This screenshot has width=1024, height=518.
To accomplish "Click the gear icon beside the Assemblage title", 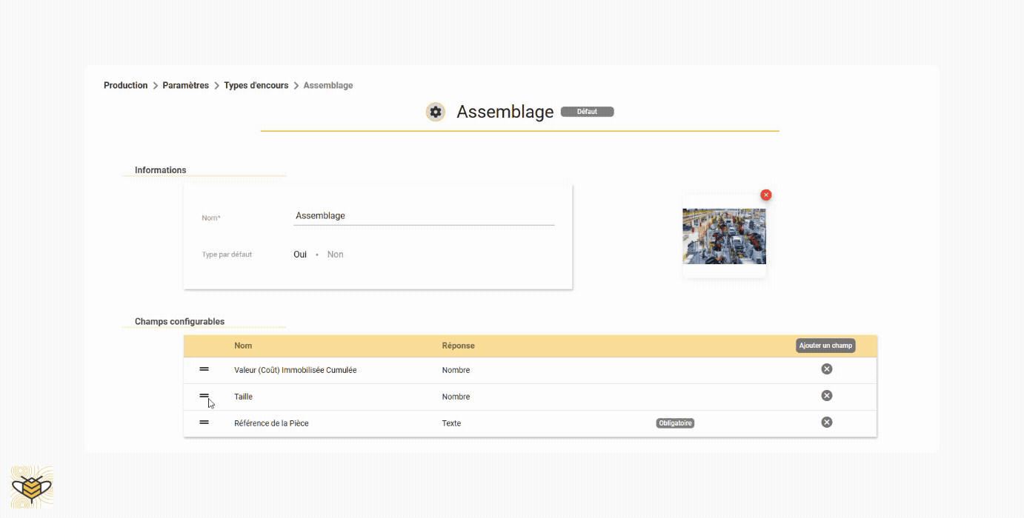I will 436,112.
